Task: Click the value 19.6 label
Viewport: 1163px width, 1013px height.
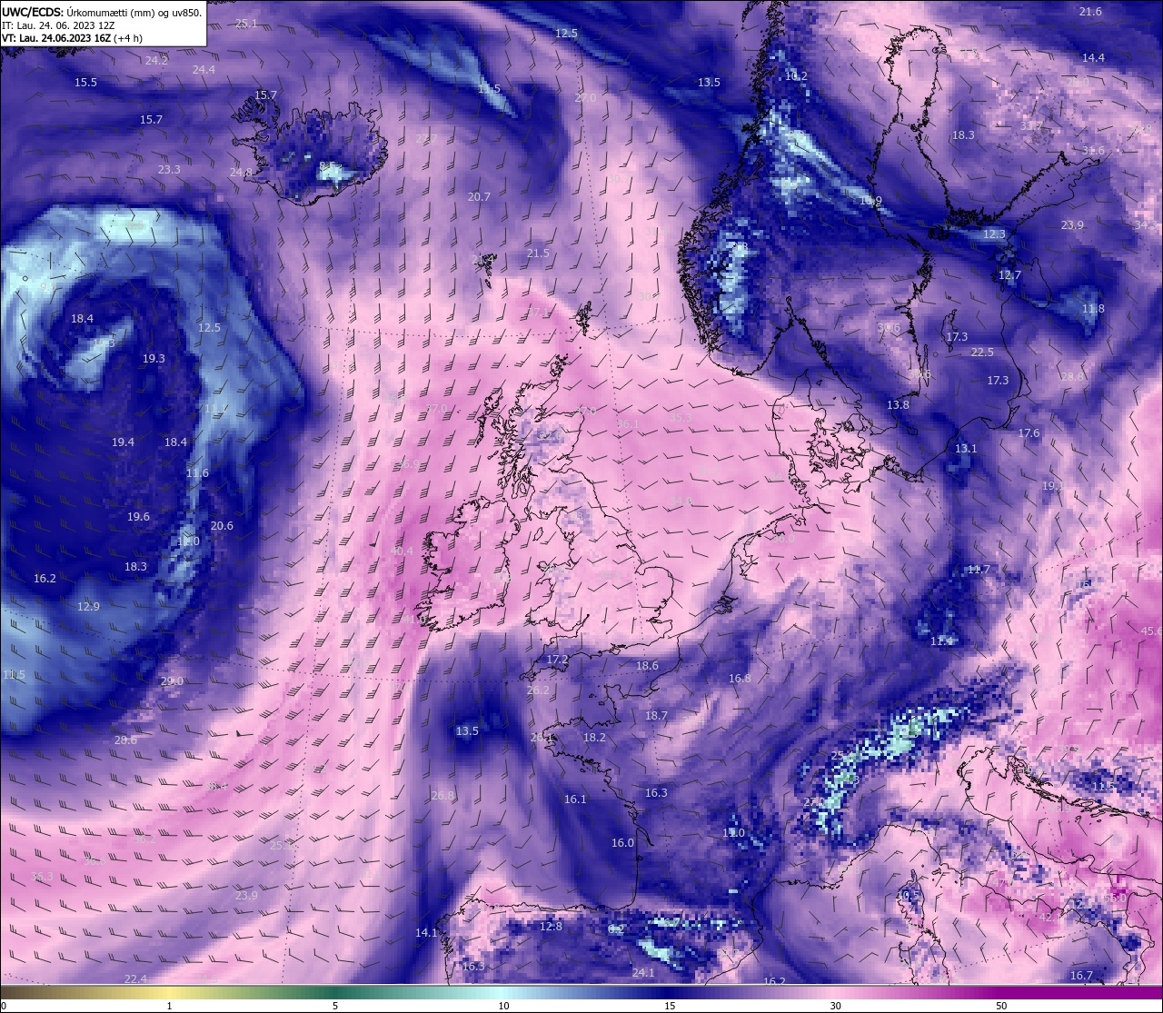Action: [x=138, y=516]
